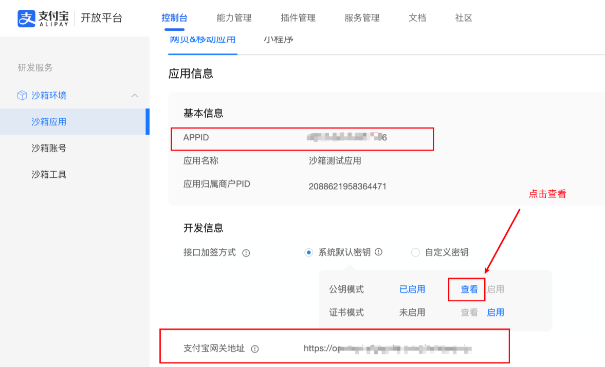Select 沙箱账号 in the sidebar
Image resolution: width=605 pixels, height=367 pixels.
point(49,148)
